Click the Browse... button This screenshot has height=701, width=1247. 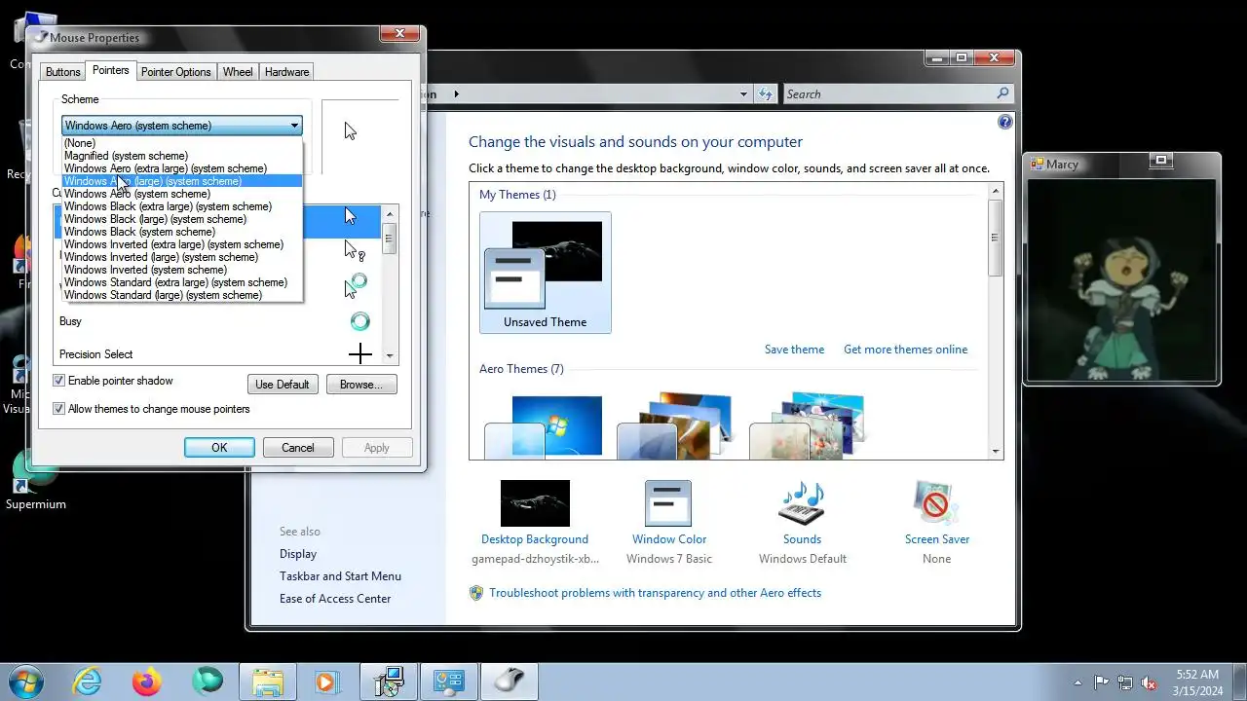point(361,385)
